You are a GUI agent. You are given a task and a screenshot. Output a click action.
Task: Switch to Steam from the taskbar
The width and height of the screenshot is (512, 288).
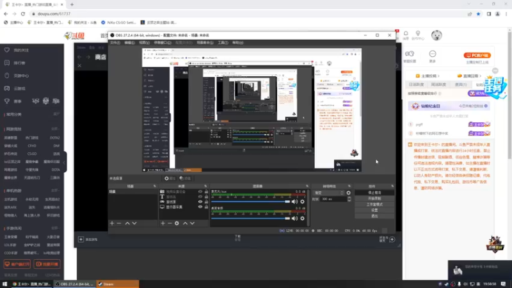point(118,284)
